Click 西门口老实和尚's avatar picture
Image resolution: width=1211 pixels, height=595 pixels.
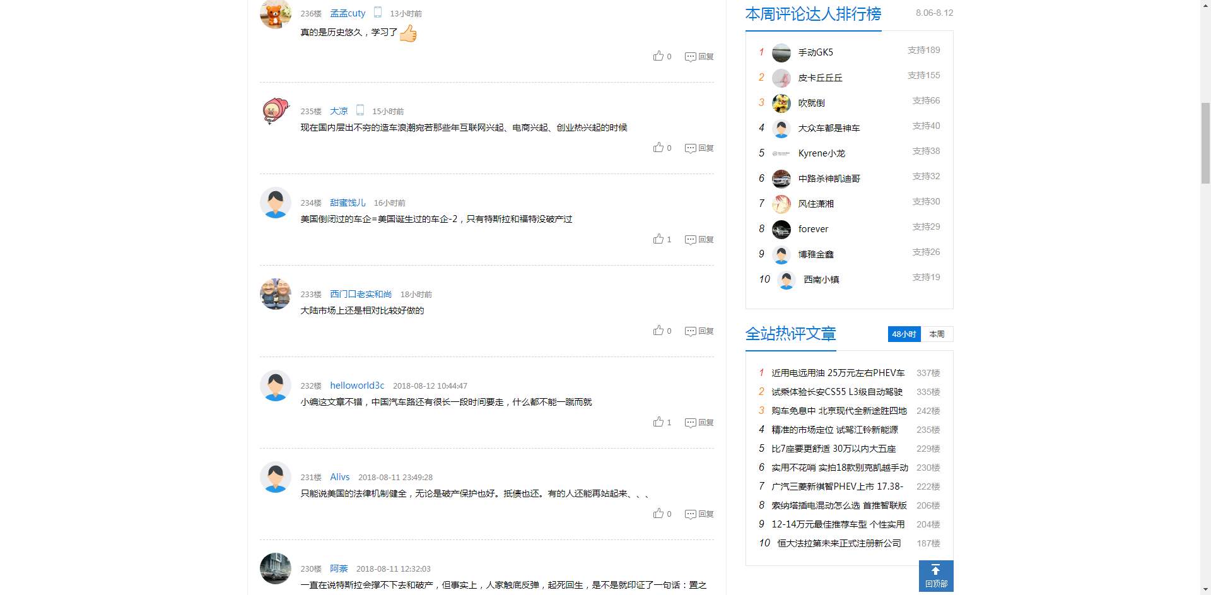tap(276, 294)
